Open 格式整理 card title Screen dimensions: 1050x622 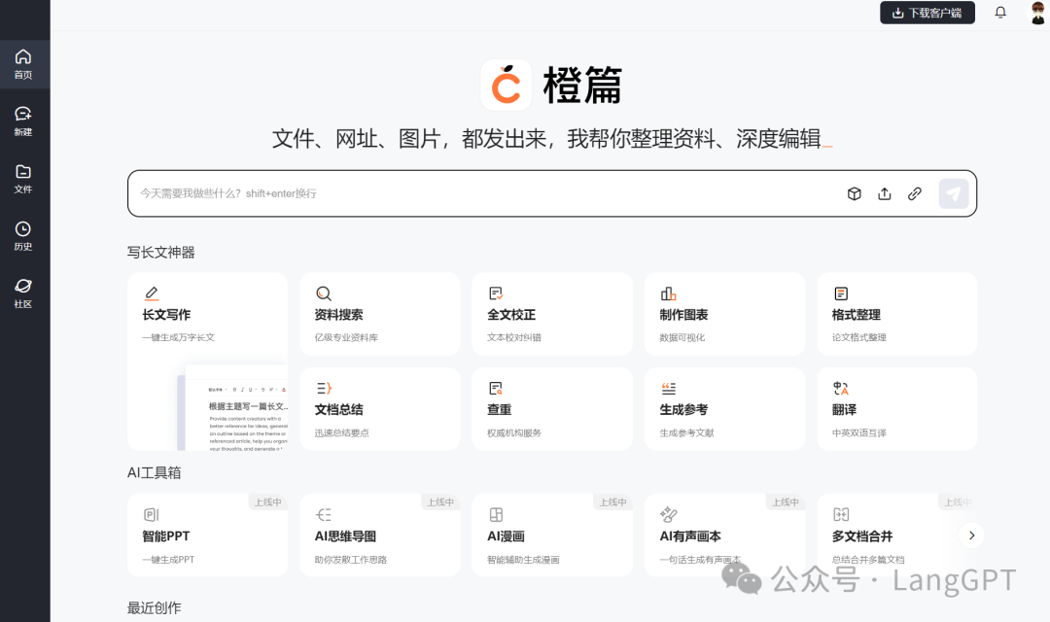point(856,315)
